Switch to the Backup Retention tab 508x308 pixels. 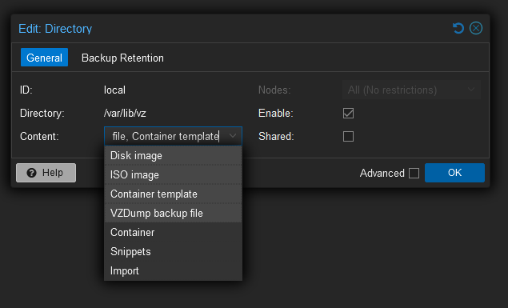point(122,58)
